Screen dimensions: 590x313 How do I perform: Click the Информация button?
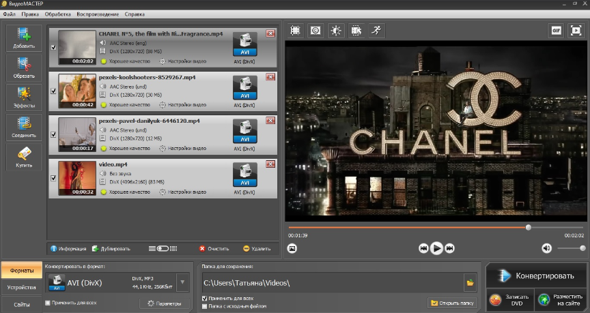click(x=68, y=249)
